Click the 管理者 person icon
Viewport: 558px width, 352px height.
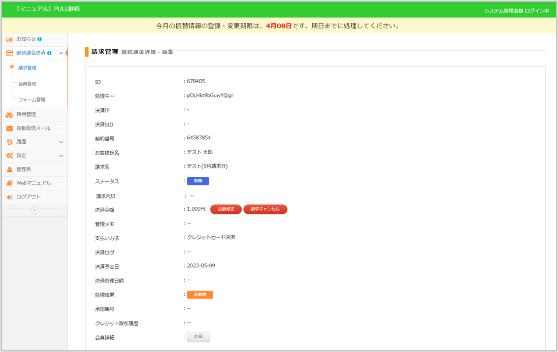[x=9, y=169]
